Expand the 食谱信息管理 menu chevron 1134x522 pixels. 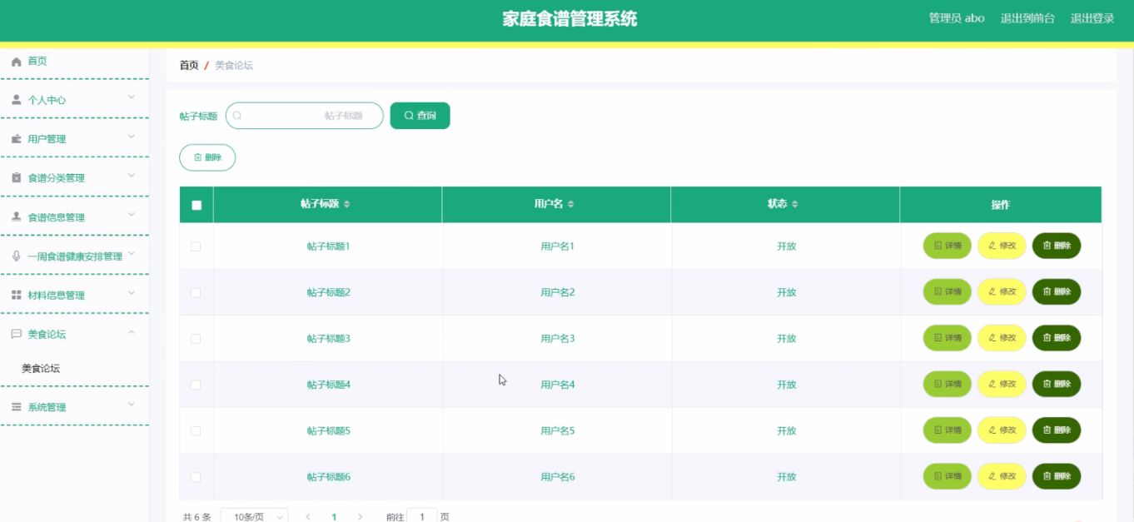[x=132, y=215]
